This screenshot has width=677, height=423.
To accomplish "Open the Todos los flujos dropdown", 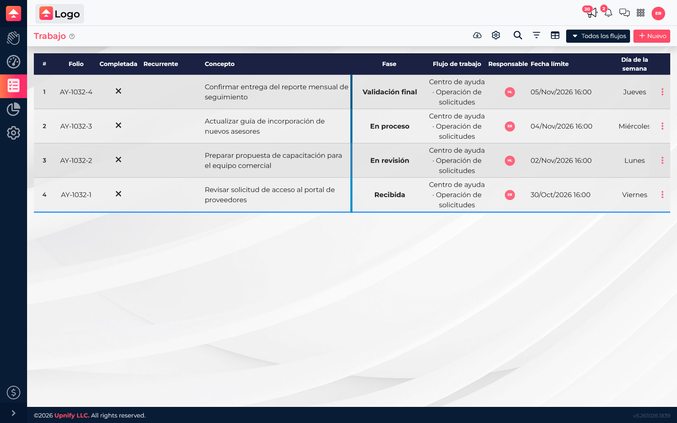I will [x=598, y=36].
